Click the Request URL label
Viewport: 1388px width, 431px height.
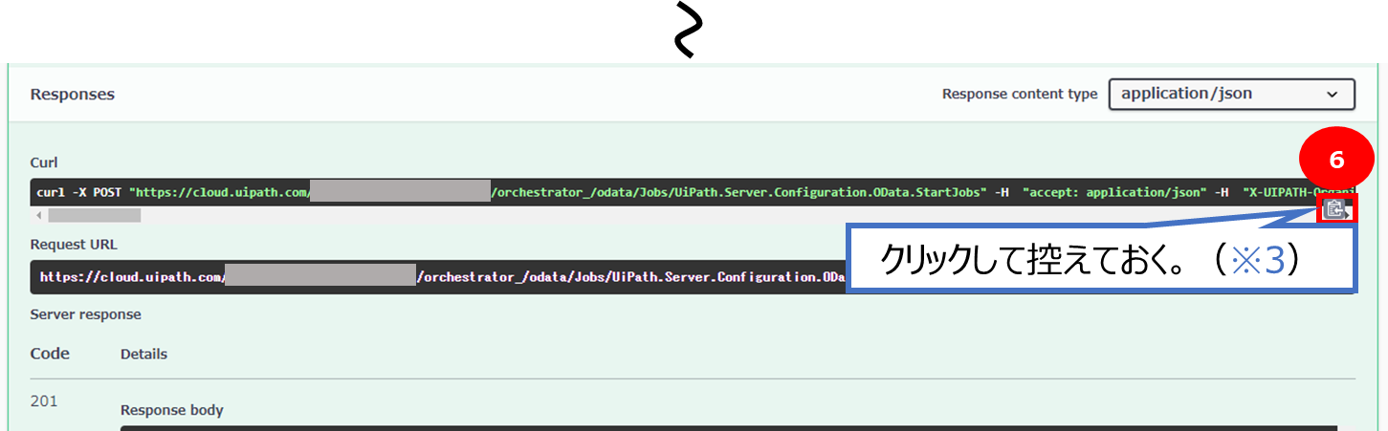tap(72, 245)
